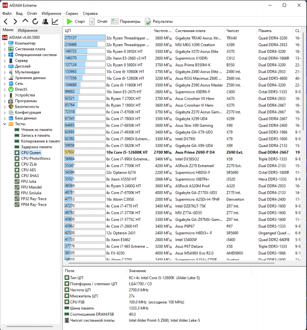Screen dimensions: 307x330
Task: Select the Копирование в памяти test icon
Action: tap(17, 141)
